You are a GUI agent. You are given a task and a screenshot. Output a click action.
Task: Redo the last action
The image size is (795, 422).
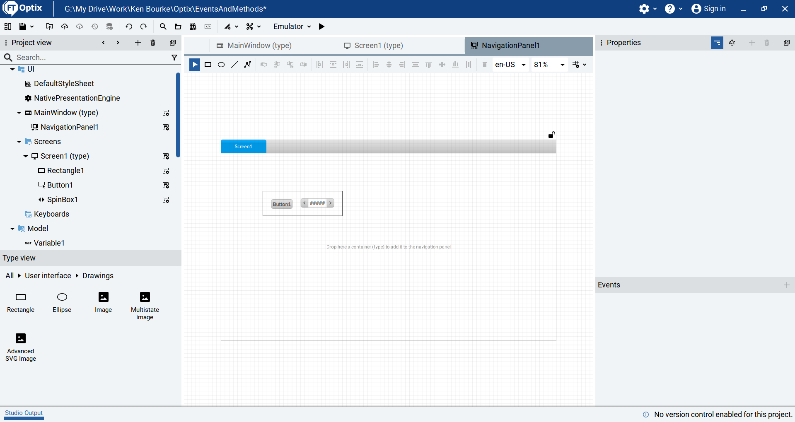(x=144, y=27)
